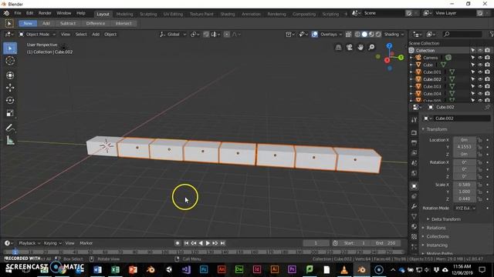The image size is (494, 277).
Task: Click the Scale X value field
Action: (x=465, y=185)
